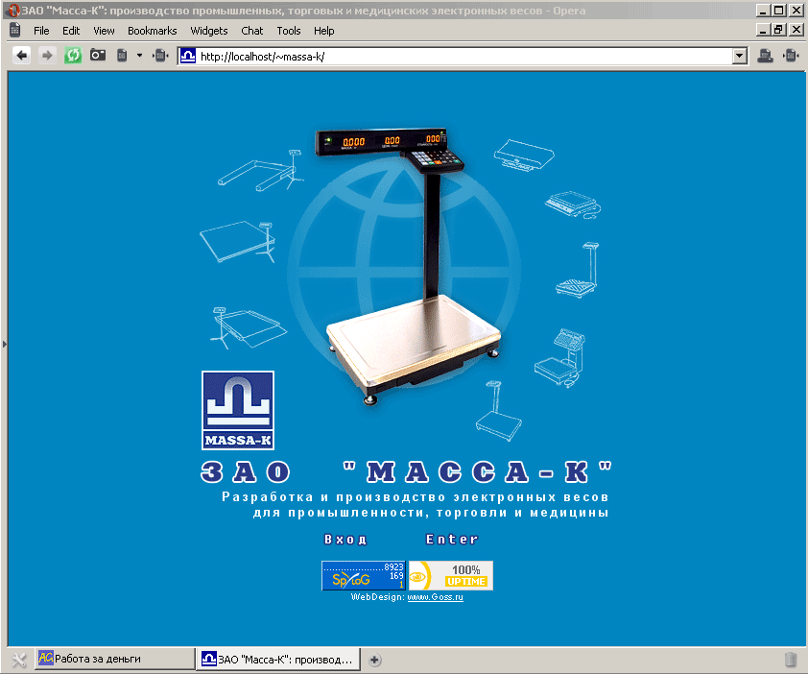808x674 pixels.
Task: Click the rightmost toolbar icon after print
Action: point(791,55)
